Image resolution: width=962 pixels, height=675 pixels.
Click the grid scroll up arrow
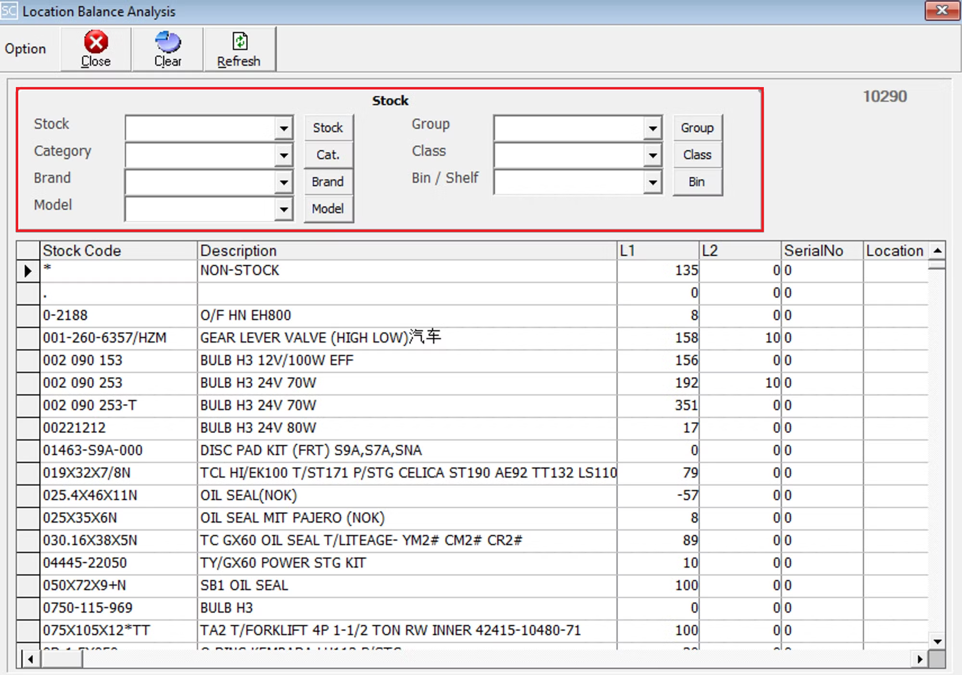pyautogui.click(x=937, y=250)
